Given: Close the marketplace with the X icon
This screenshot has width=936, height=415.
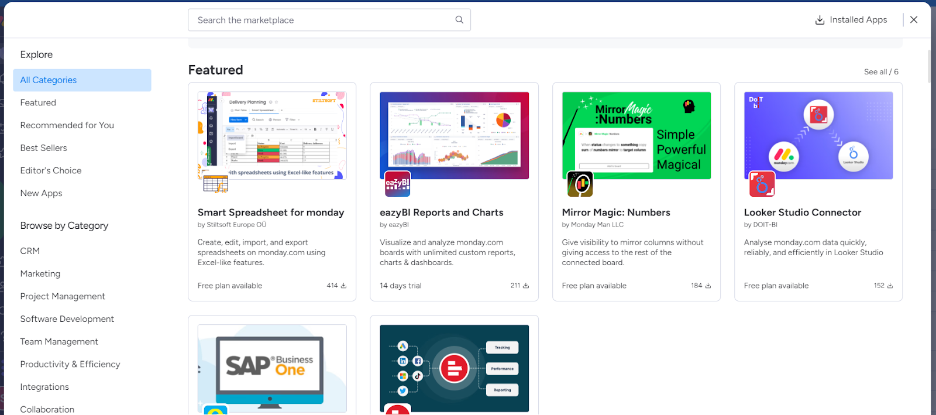Looking at the screenshot, I should pyautogui.click(x=914, y=20).
